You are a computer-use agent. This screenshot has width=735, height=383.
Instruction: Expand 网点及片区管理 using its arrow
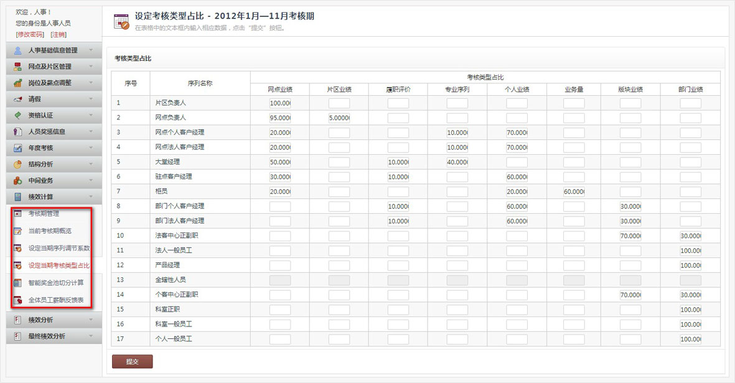tap(91, 67)
